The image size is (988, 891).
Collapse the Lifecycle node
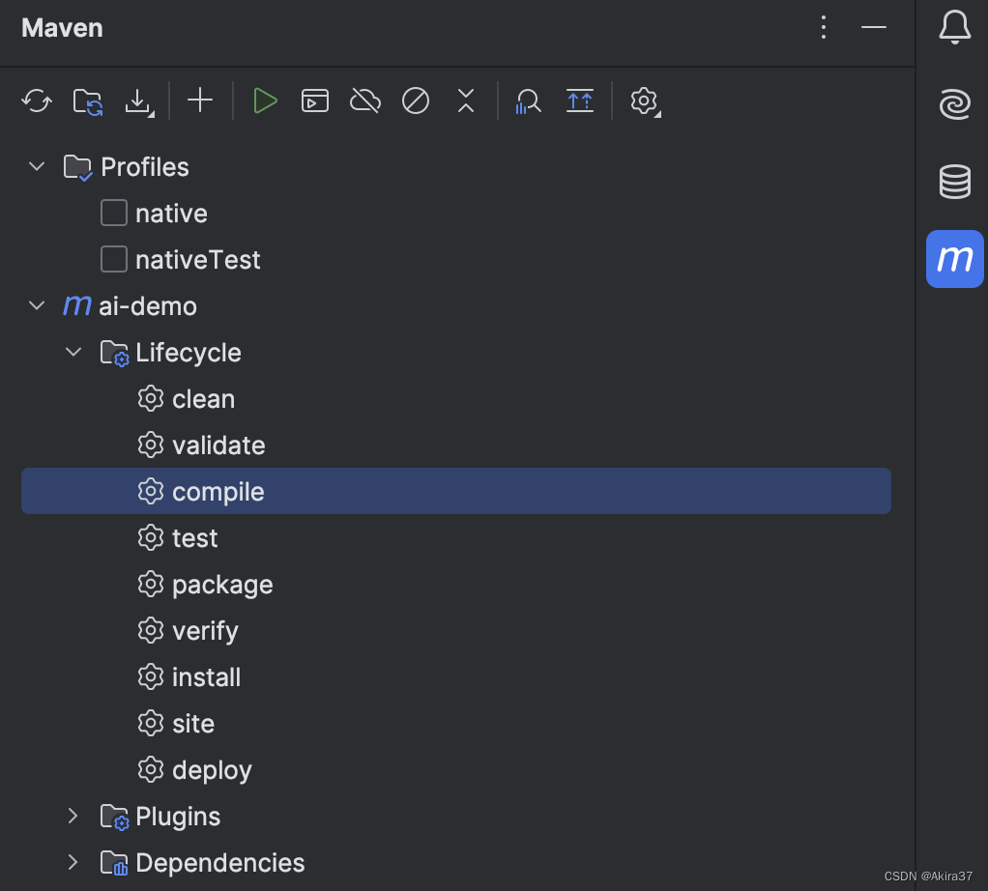click(73, 352)
